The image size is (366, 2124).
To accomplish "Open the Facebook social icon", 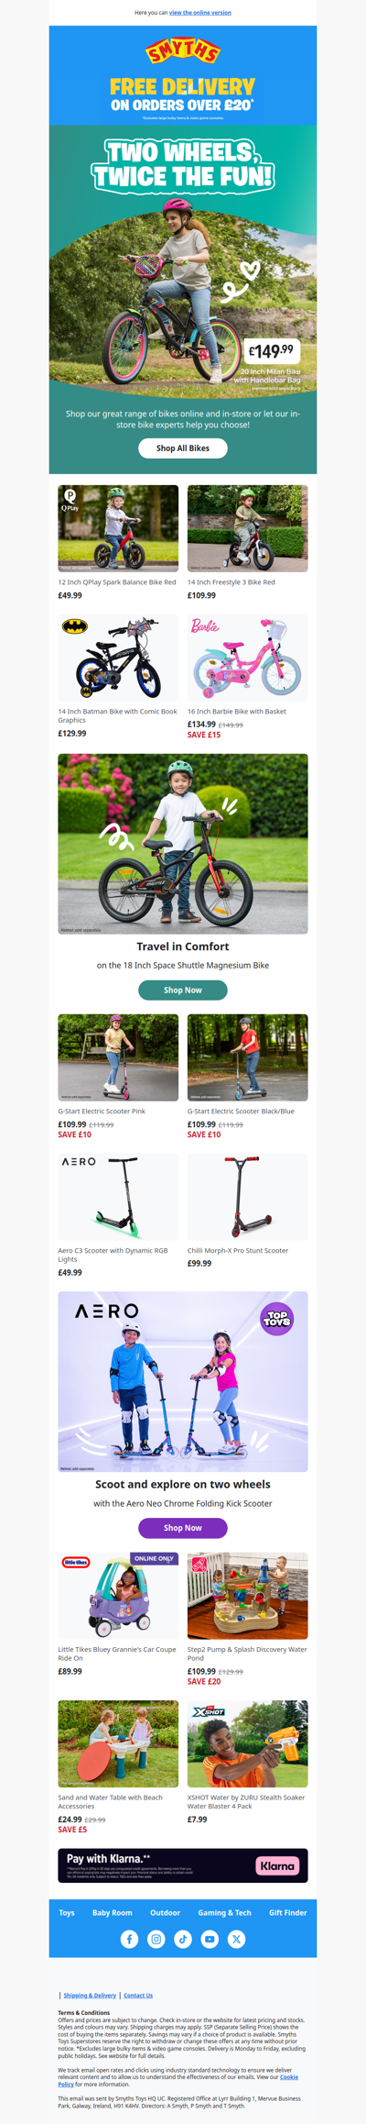I will 130,1939.
